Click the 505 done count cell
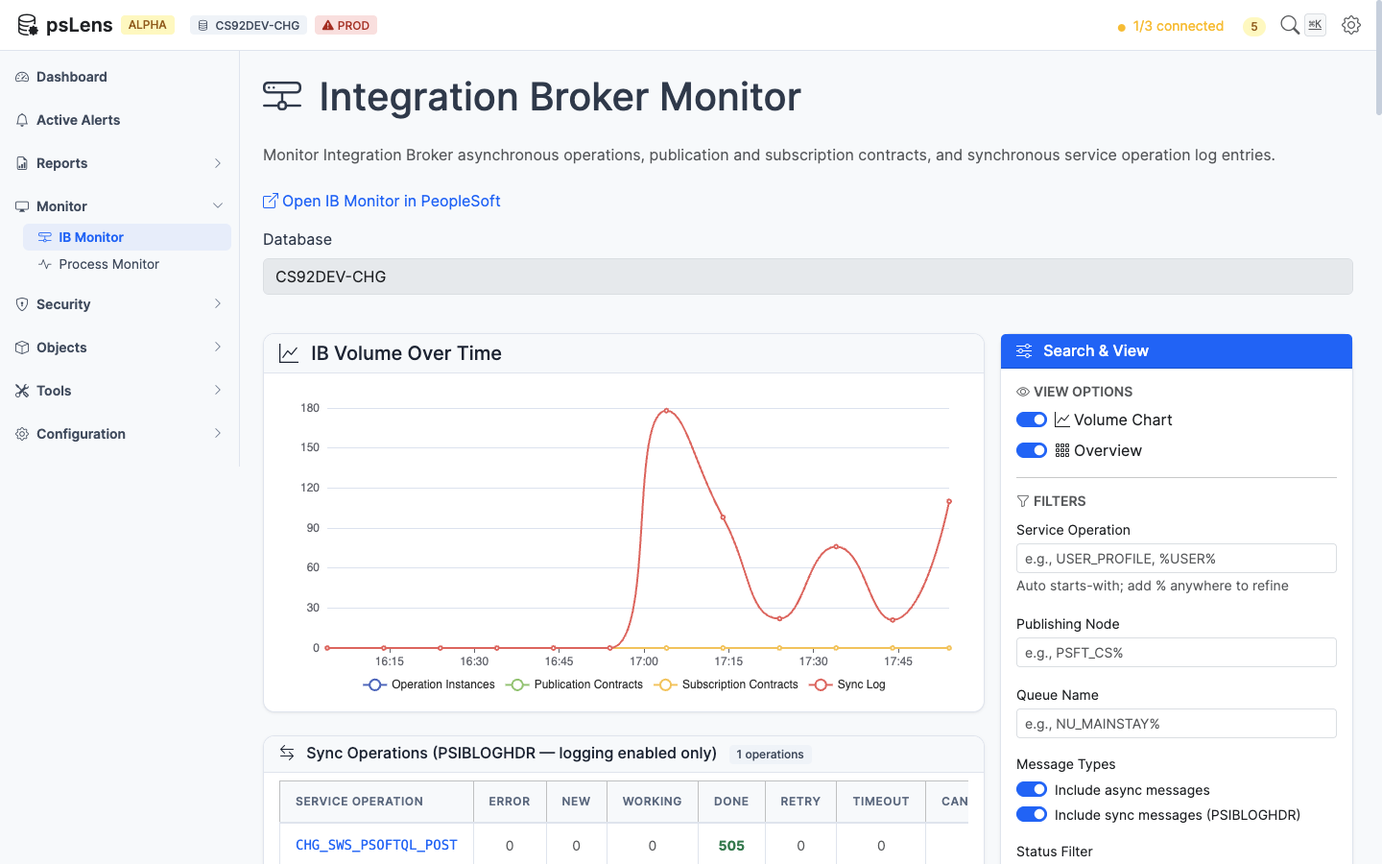The height and width of the screenshot is (864, 1382). (731, 846)
